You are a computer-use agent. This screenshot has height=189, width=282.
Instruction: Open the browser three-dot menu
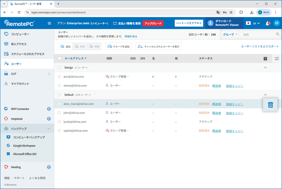pos(276,12)
